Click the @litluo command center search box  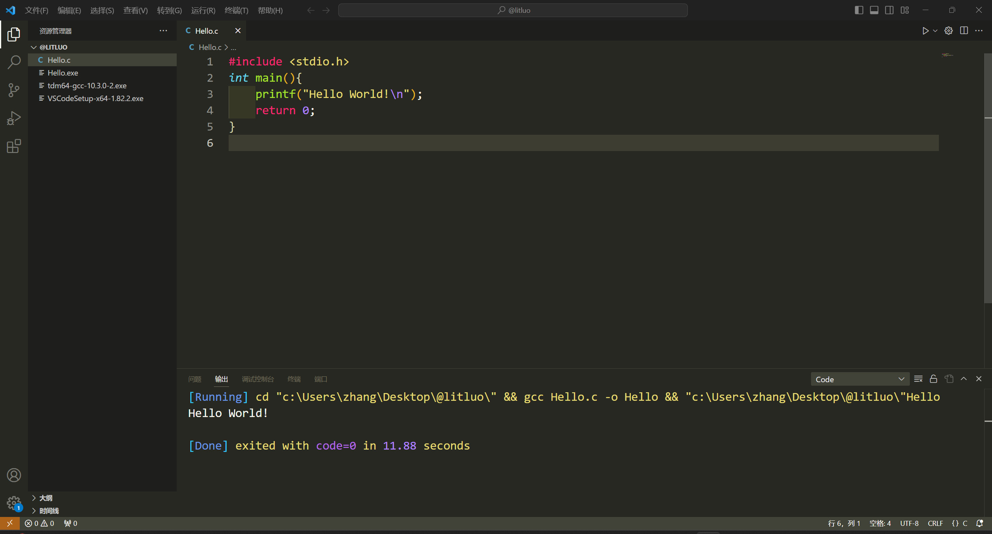pyautogui.click(x=513, y=10)
